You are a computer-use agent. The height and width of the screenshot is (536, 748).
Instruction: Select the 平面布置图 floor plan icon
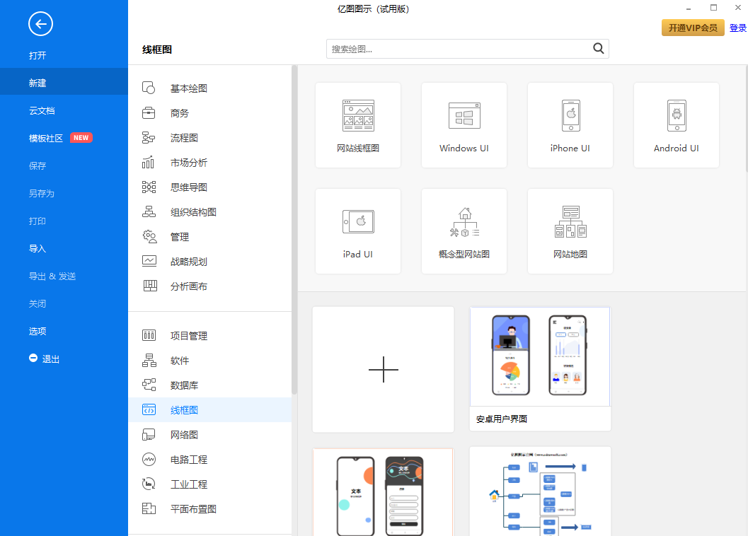149,509
